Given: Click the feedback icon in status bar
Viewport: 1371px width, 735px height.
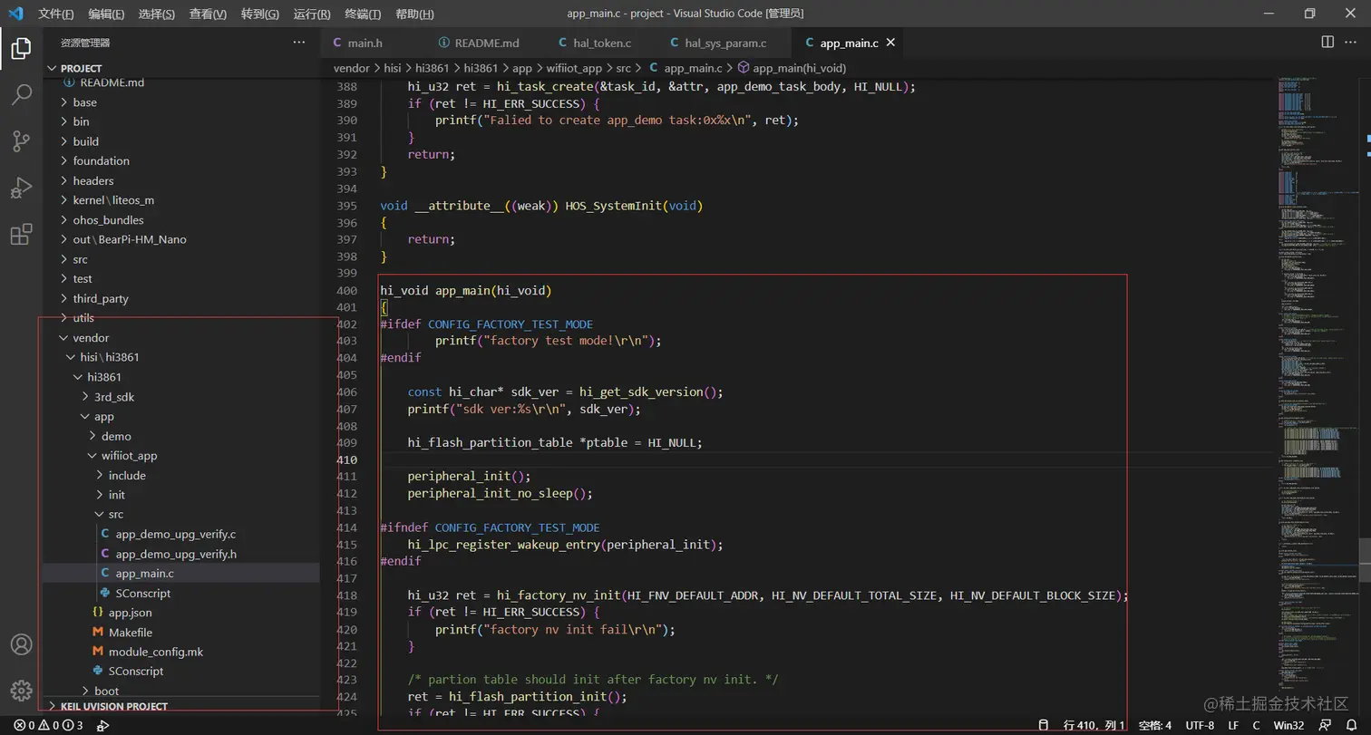Looking at the screenshot, I should (x=1325, y=725).
